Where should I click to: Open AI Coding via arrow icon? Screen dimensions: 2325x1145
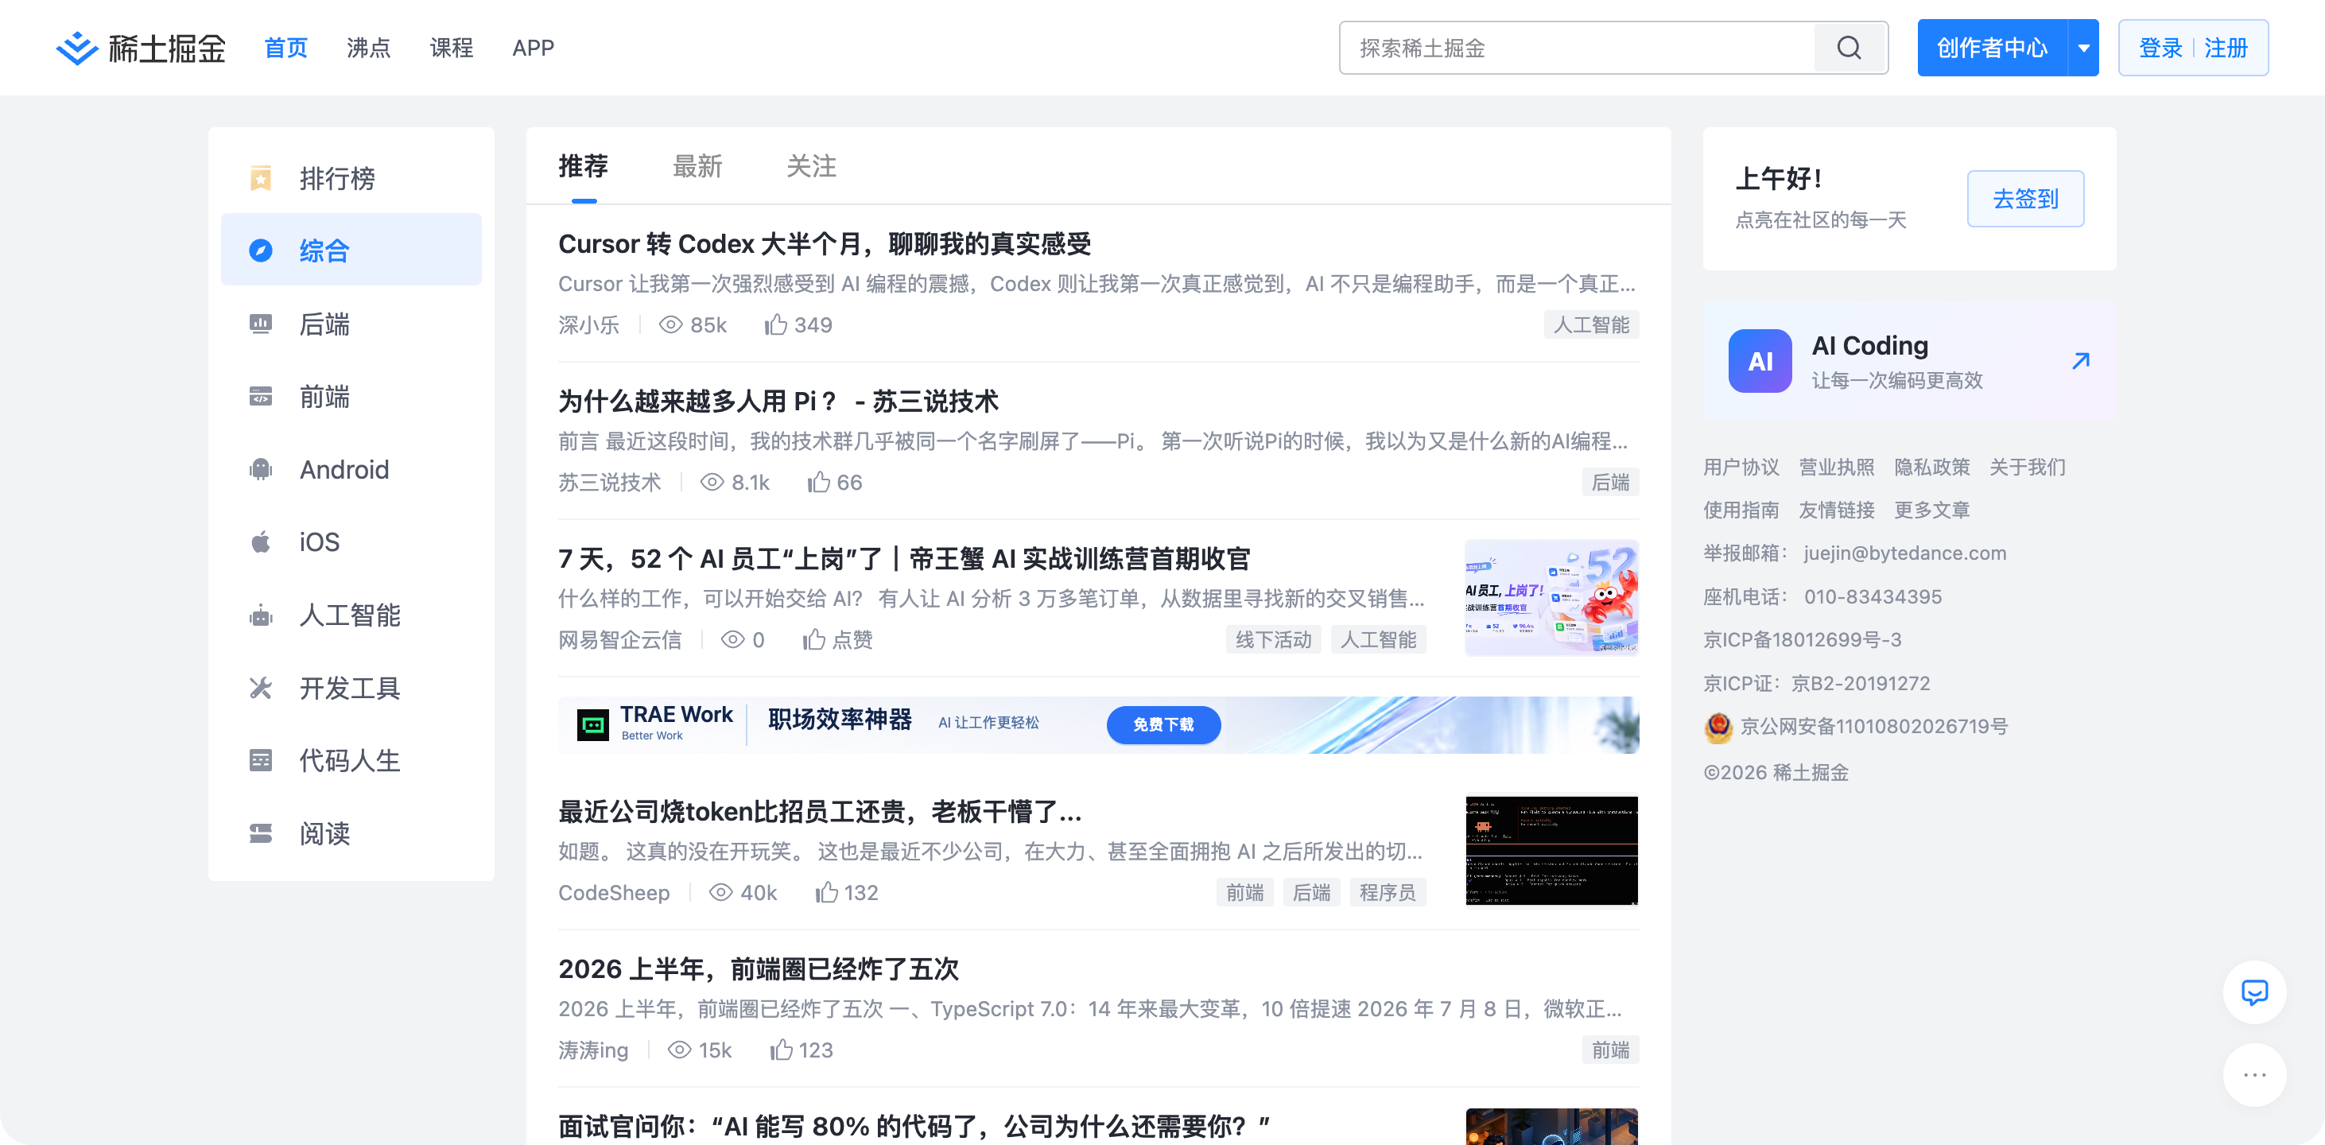click(x=2080, y=361)
